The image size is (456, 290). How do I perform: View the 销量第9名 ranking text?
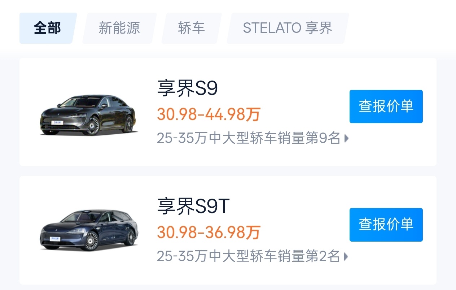coord(248,138)
